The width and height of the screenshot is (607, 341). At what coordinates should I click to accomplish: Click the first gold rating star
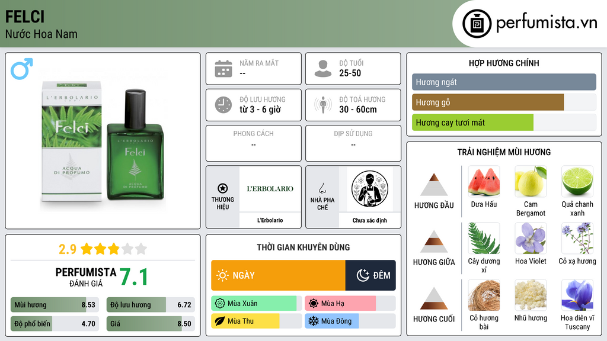tap(87, 249)
